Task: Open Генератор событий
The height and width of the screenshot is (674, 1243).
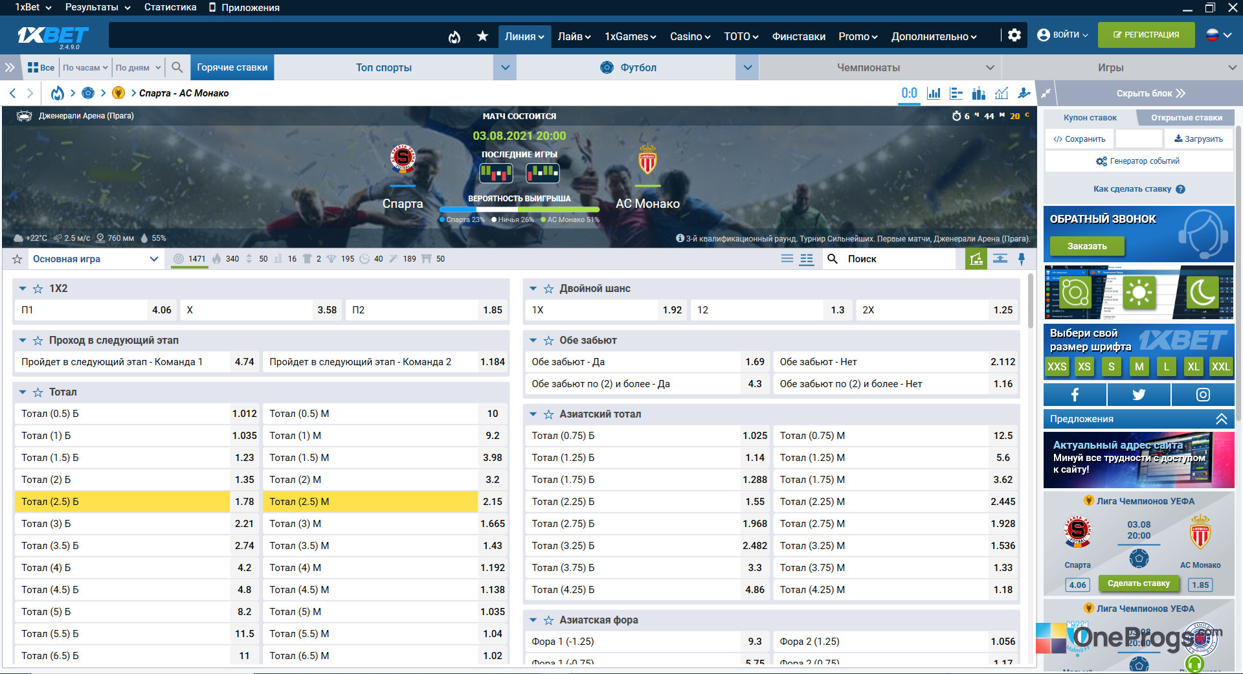Action: (1138, 161)
